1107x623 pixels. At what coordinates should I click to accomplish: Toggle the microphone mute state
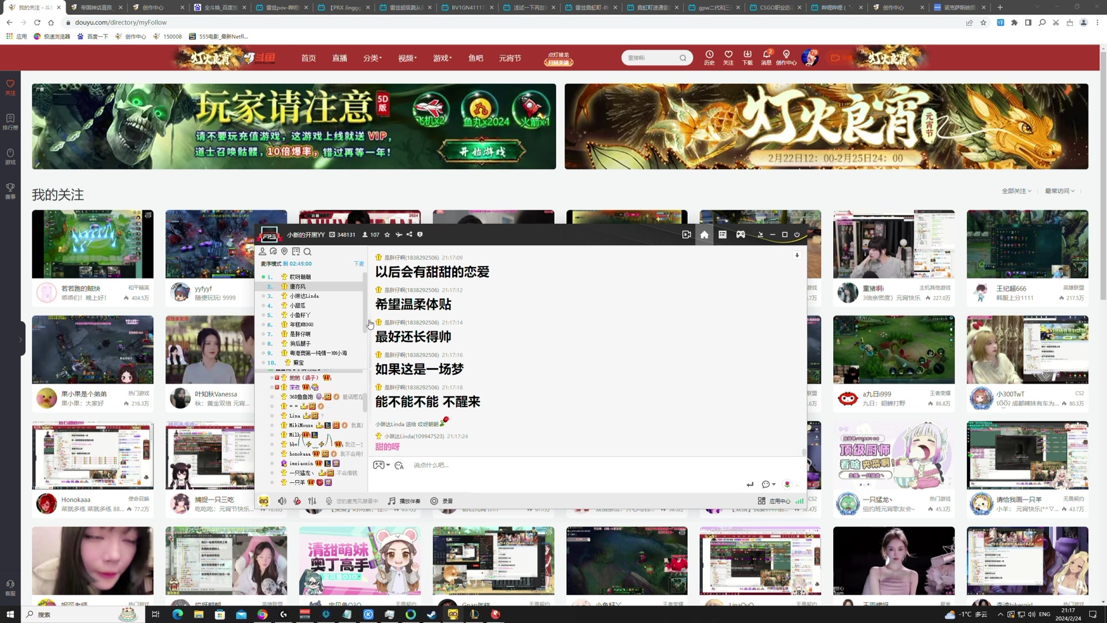pyautogui.click(x=297, y=501)
